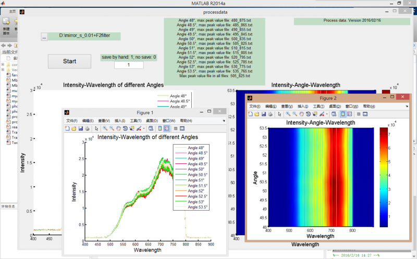
Task: Click the Print icon in Figure 2
Action: coord(271,113)
